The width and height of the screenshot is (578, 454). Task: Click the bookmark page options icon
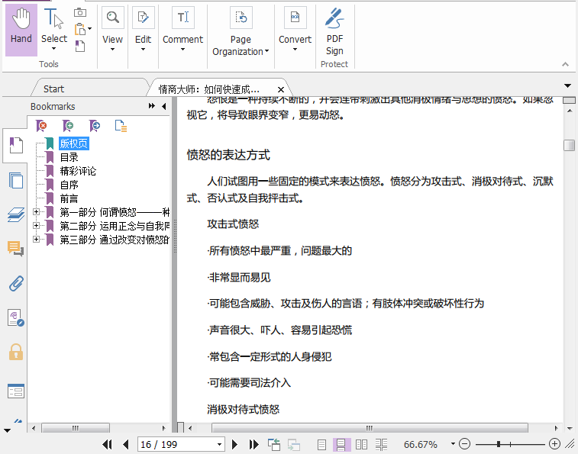121,126
